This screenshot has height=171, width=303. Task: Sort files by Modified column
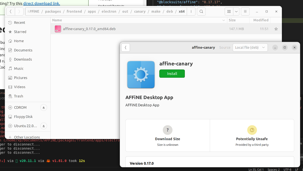click(261, 20)
